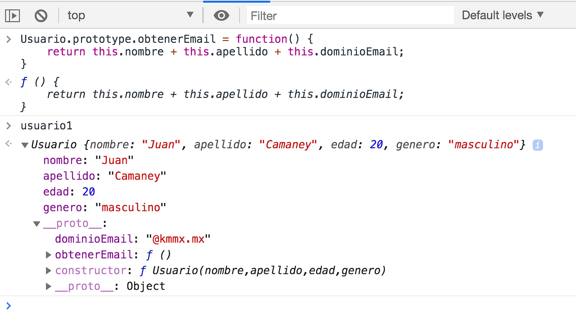Click the prompt arrow beside usuario1 command
576x315 pixels.
(x=8, y=126)
